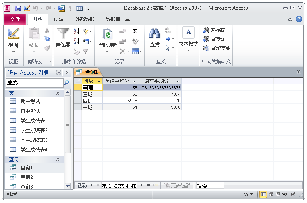Open the Selection filter dropdown

[87, 31]
